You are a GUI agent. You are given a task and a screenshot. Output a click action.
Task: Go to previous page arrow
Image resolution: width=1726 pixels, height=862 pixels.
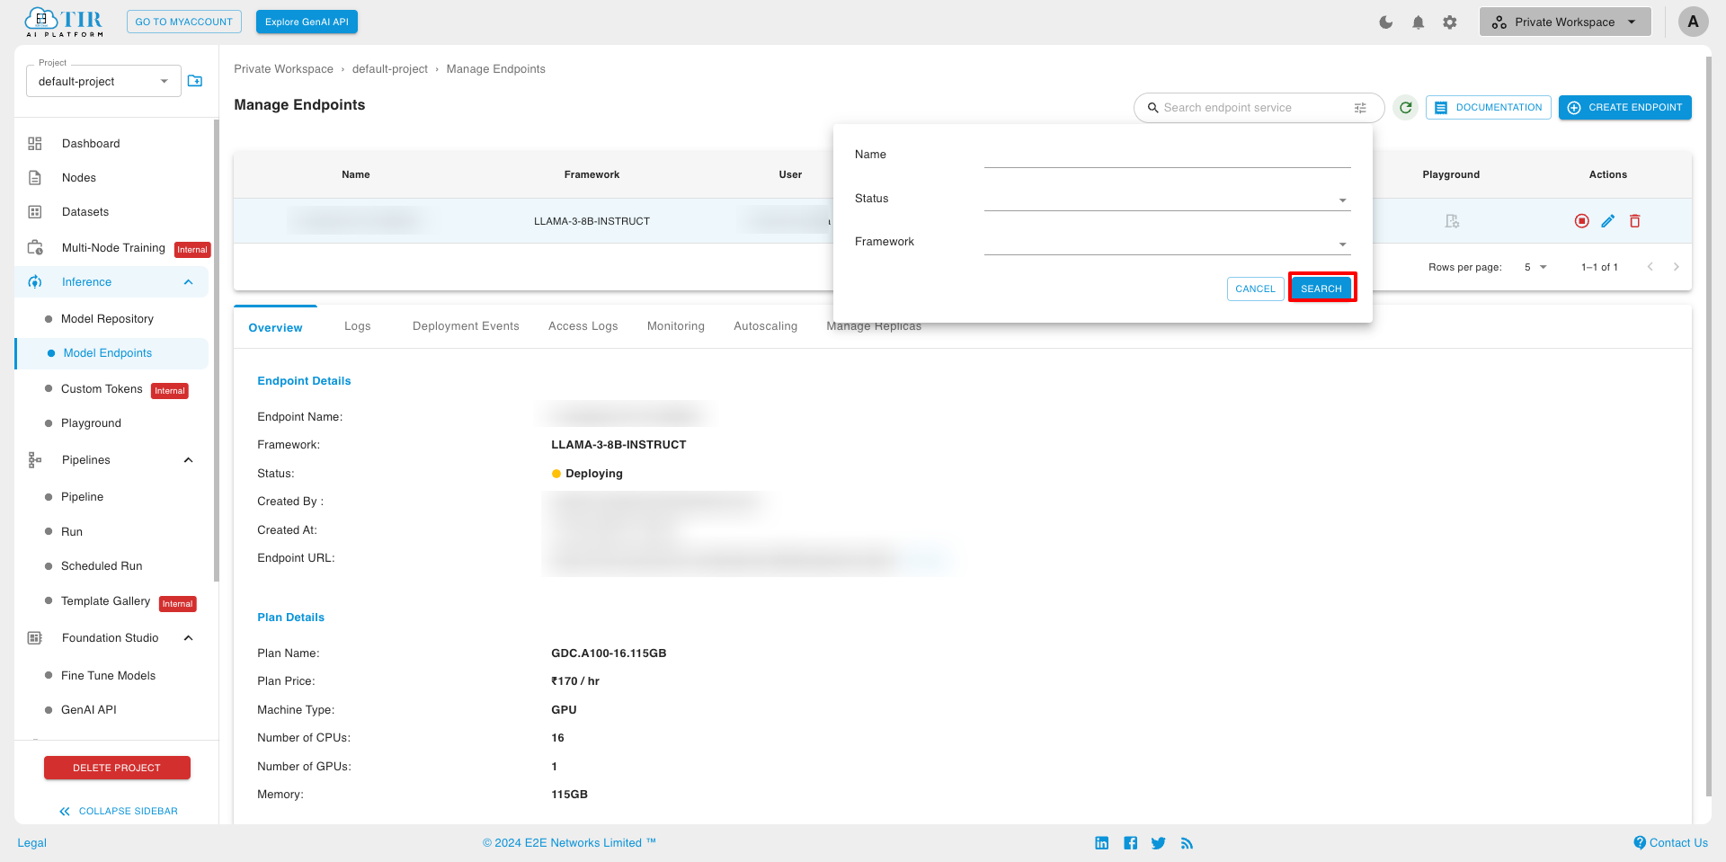(1650, 267)
